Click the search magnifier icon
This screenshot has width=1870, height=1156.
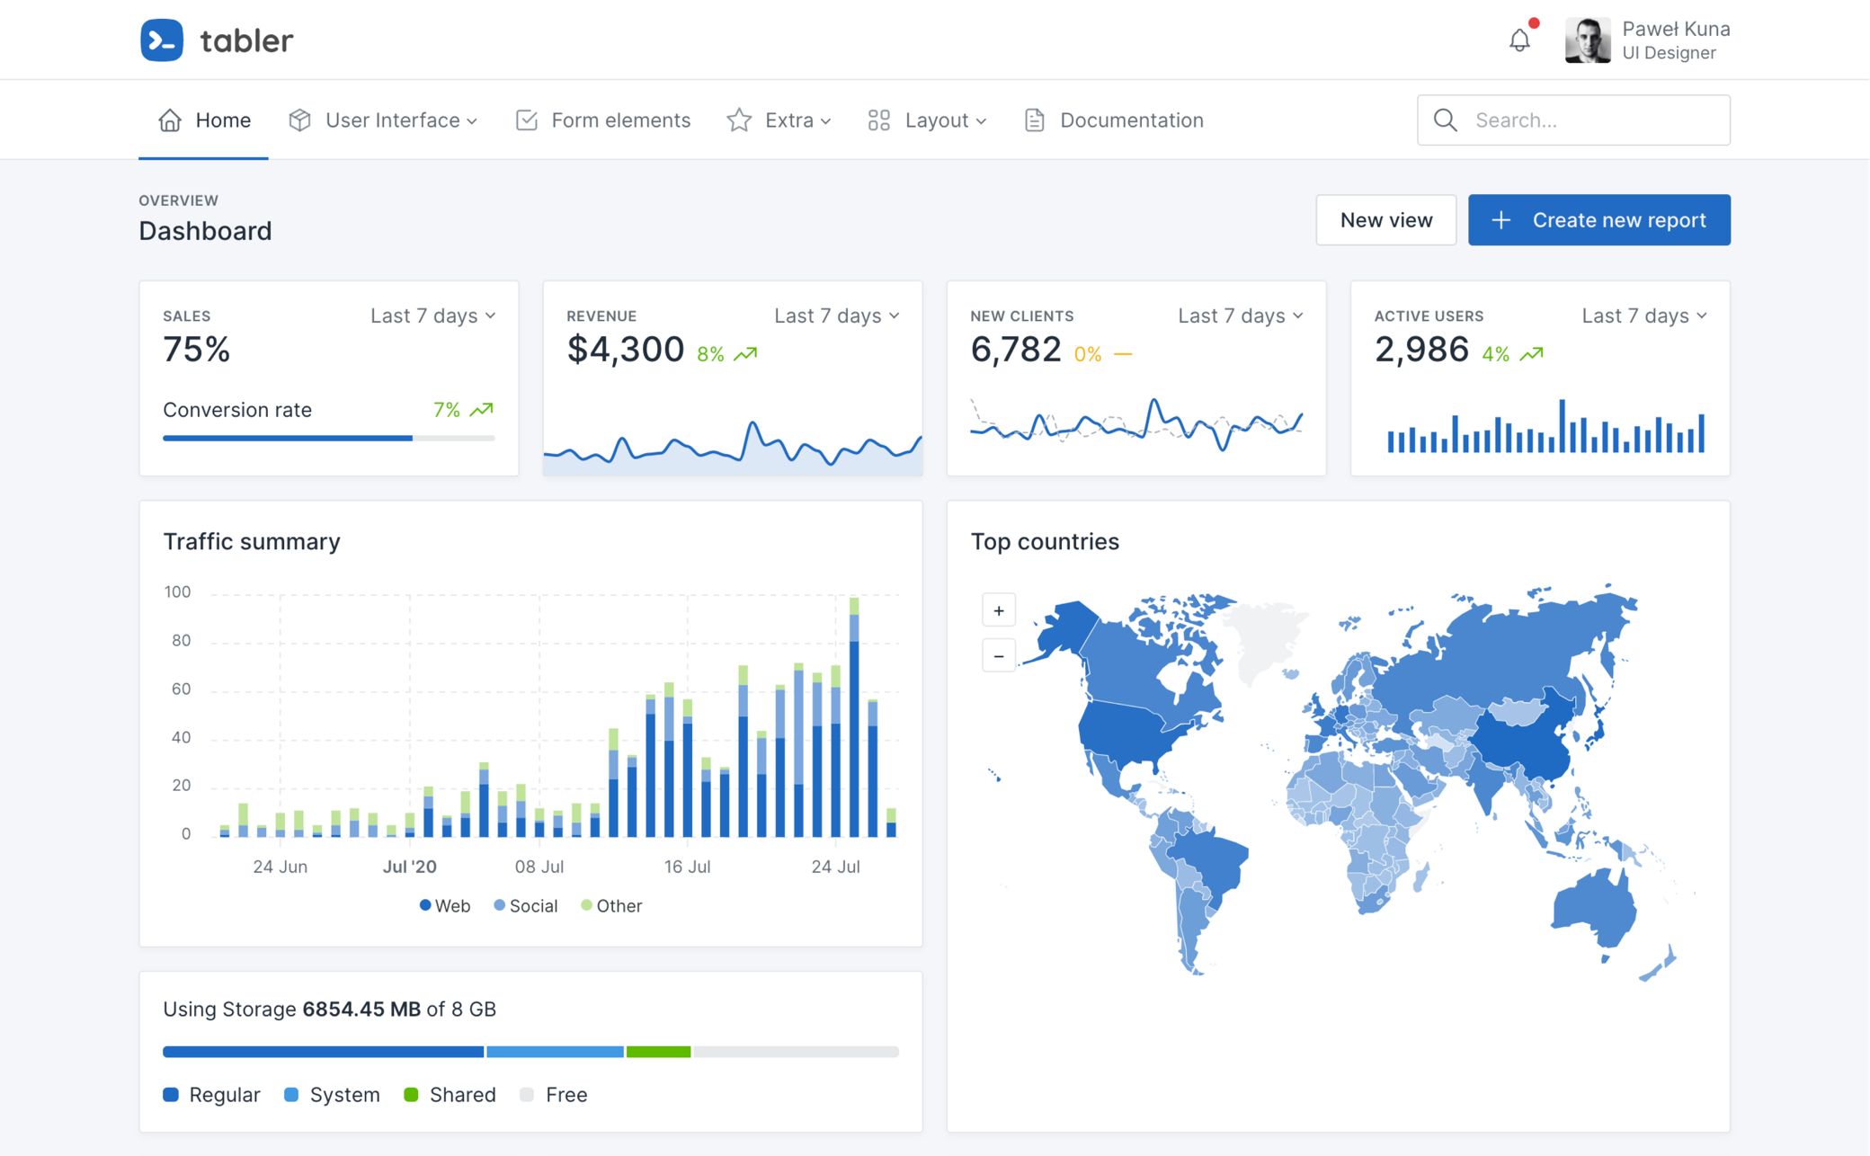(x=1445, y=120)
